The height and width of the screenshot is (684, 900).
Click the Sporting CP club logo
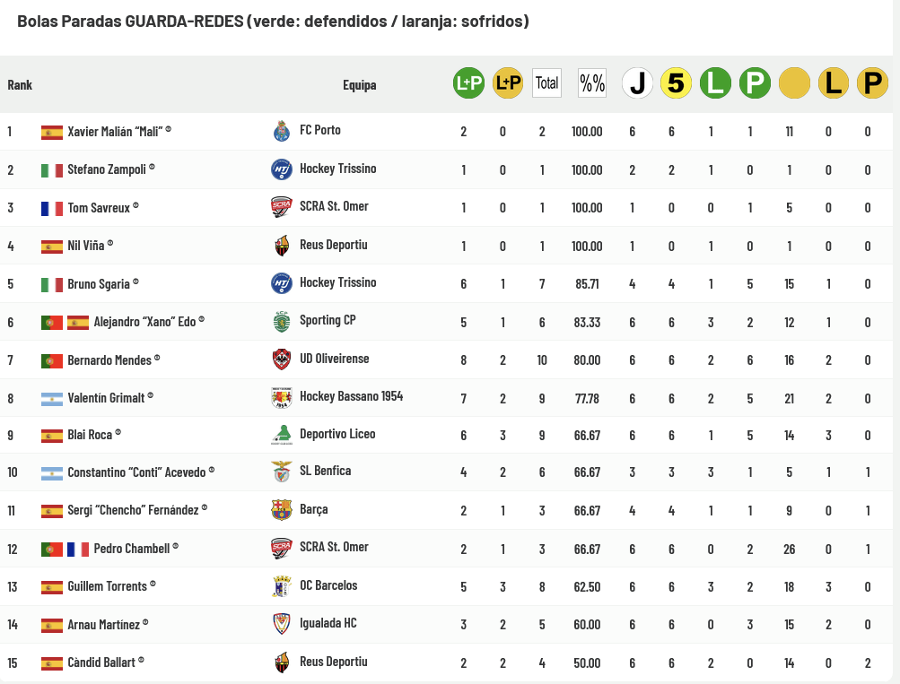point(282,321)
